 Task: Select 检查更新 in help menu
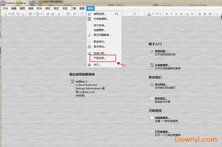104,30
